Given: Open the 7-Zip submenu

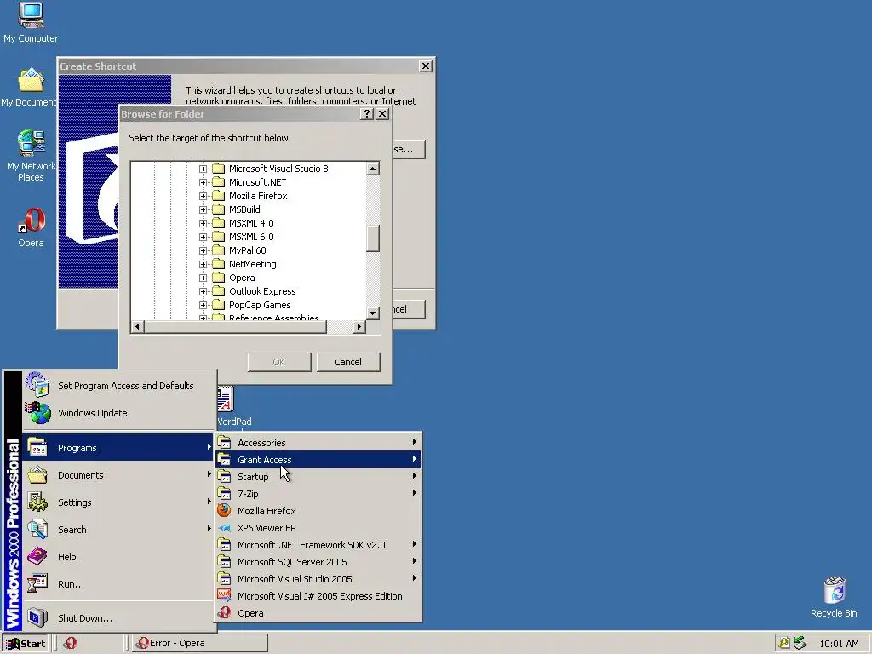Looking at the screenshot, I should tap(318, 493).
